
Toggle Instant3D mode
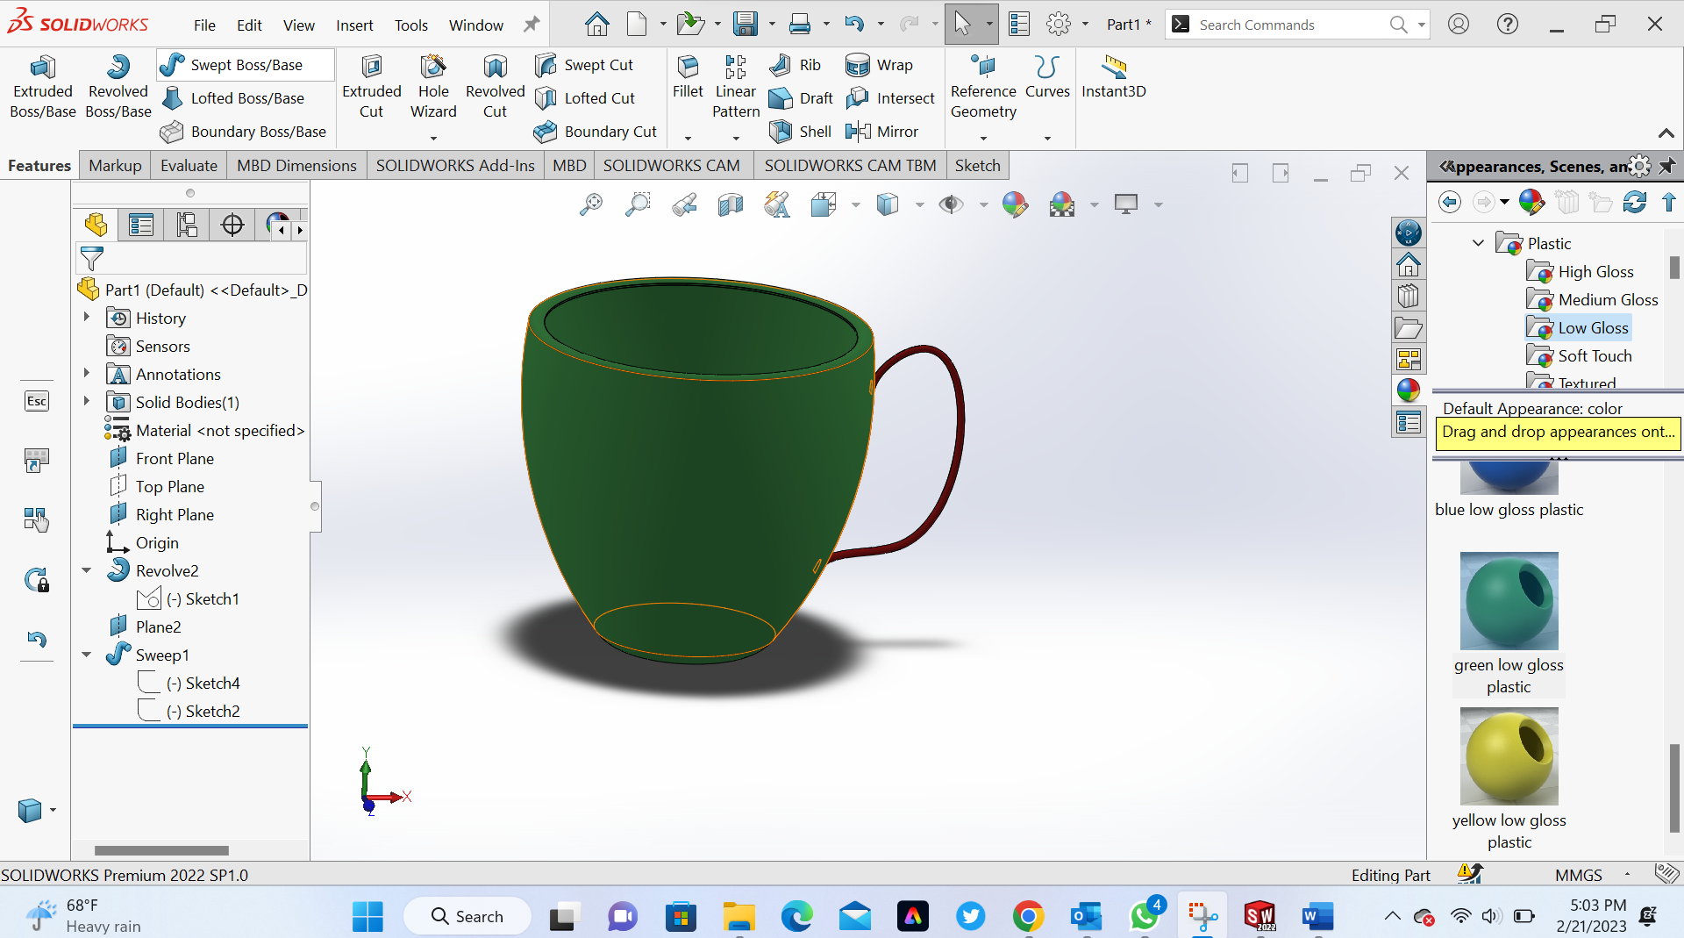(x=1114, y=77)
